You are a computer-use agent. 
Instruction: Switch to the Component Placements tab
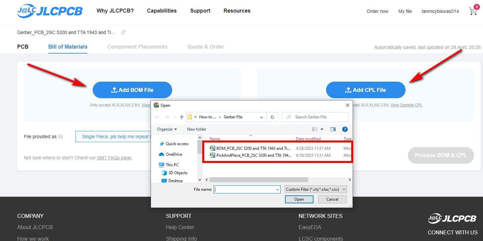[x=137, y=47]
